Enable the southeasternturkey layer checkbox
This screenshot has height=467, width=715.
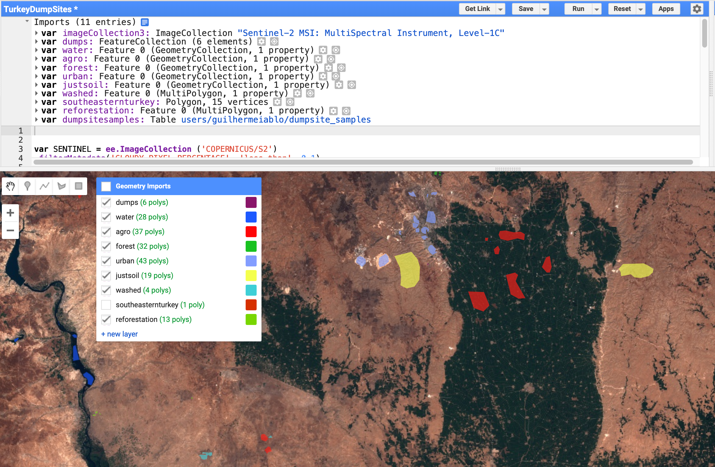click(x=106, y=305)
